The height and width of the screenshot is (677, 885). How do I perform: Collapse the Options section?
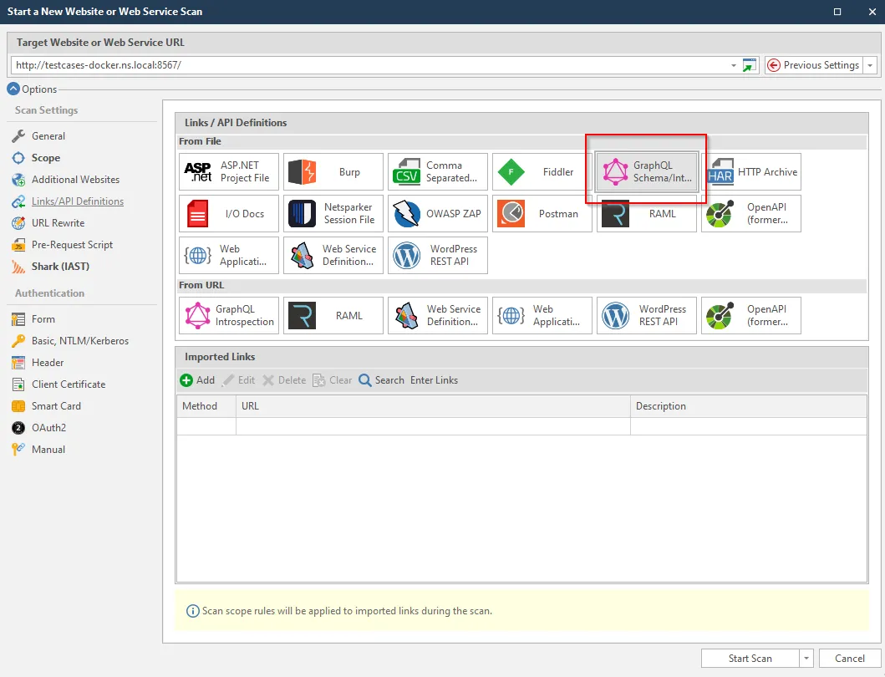click(13, 89)
